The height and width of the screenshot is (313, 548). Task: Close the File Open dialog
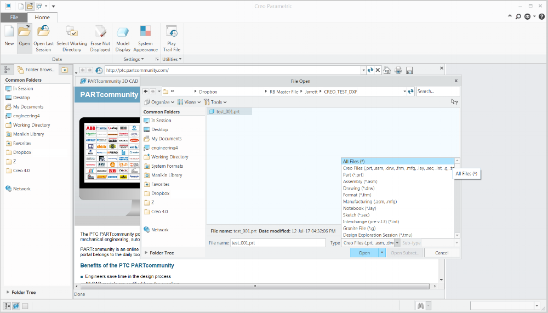pyautogui.click(x=456, y=81)
